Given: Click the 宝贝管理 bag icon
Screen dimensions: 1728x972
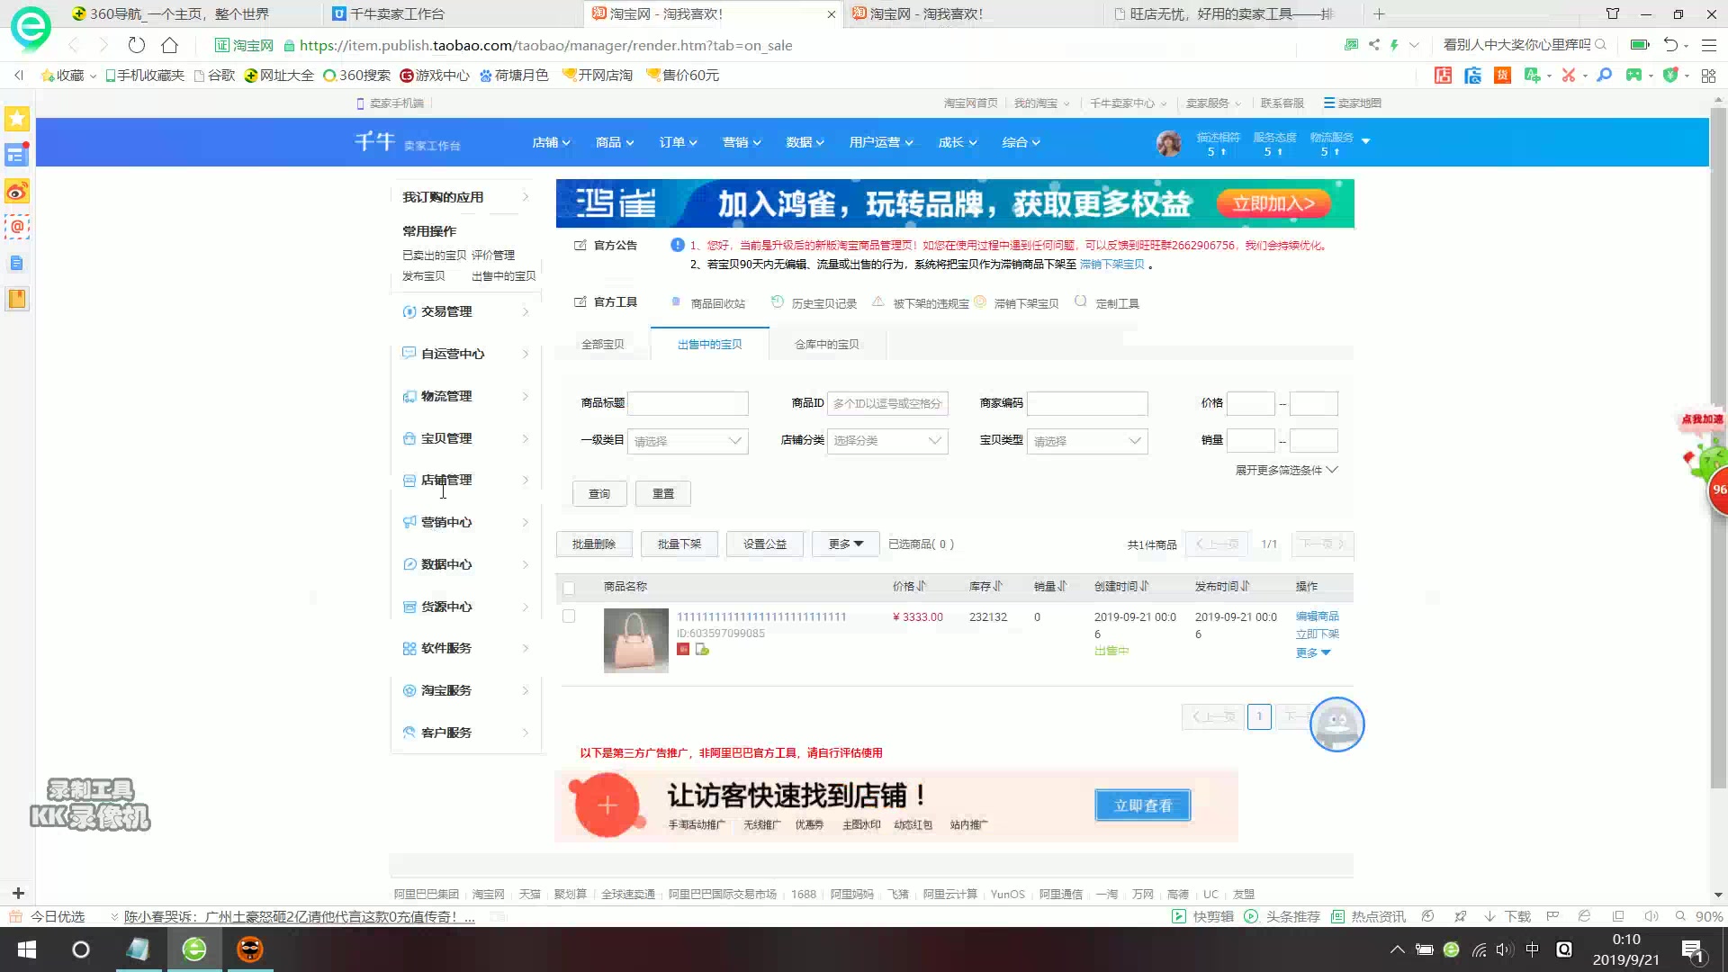Looking at the screenshot, I should point(409,438).
